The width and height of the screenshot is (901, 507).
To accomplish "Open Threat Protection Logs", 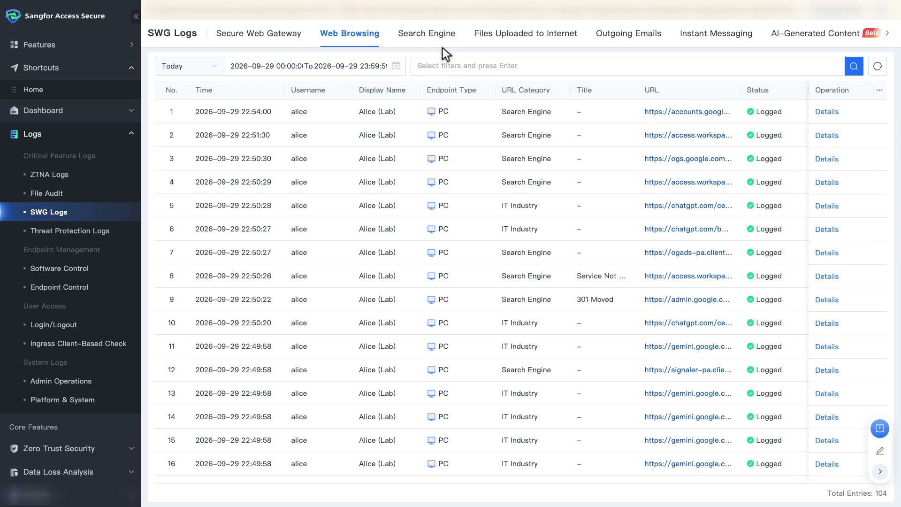I will tap(70, 231).
